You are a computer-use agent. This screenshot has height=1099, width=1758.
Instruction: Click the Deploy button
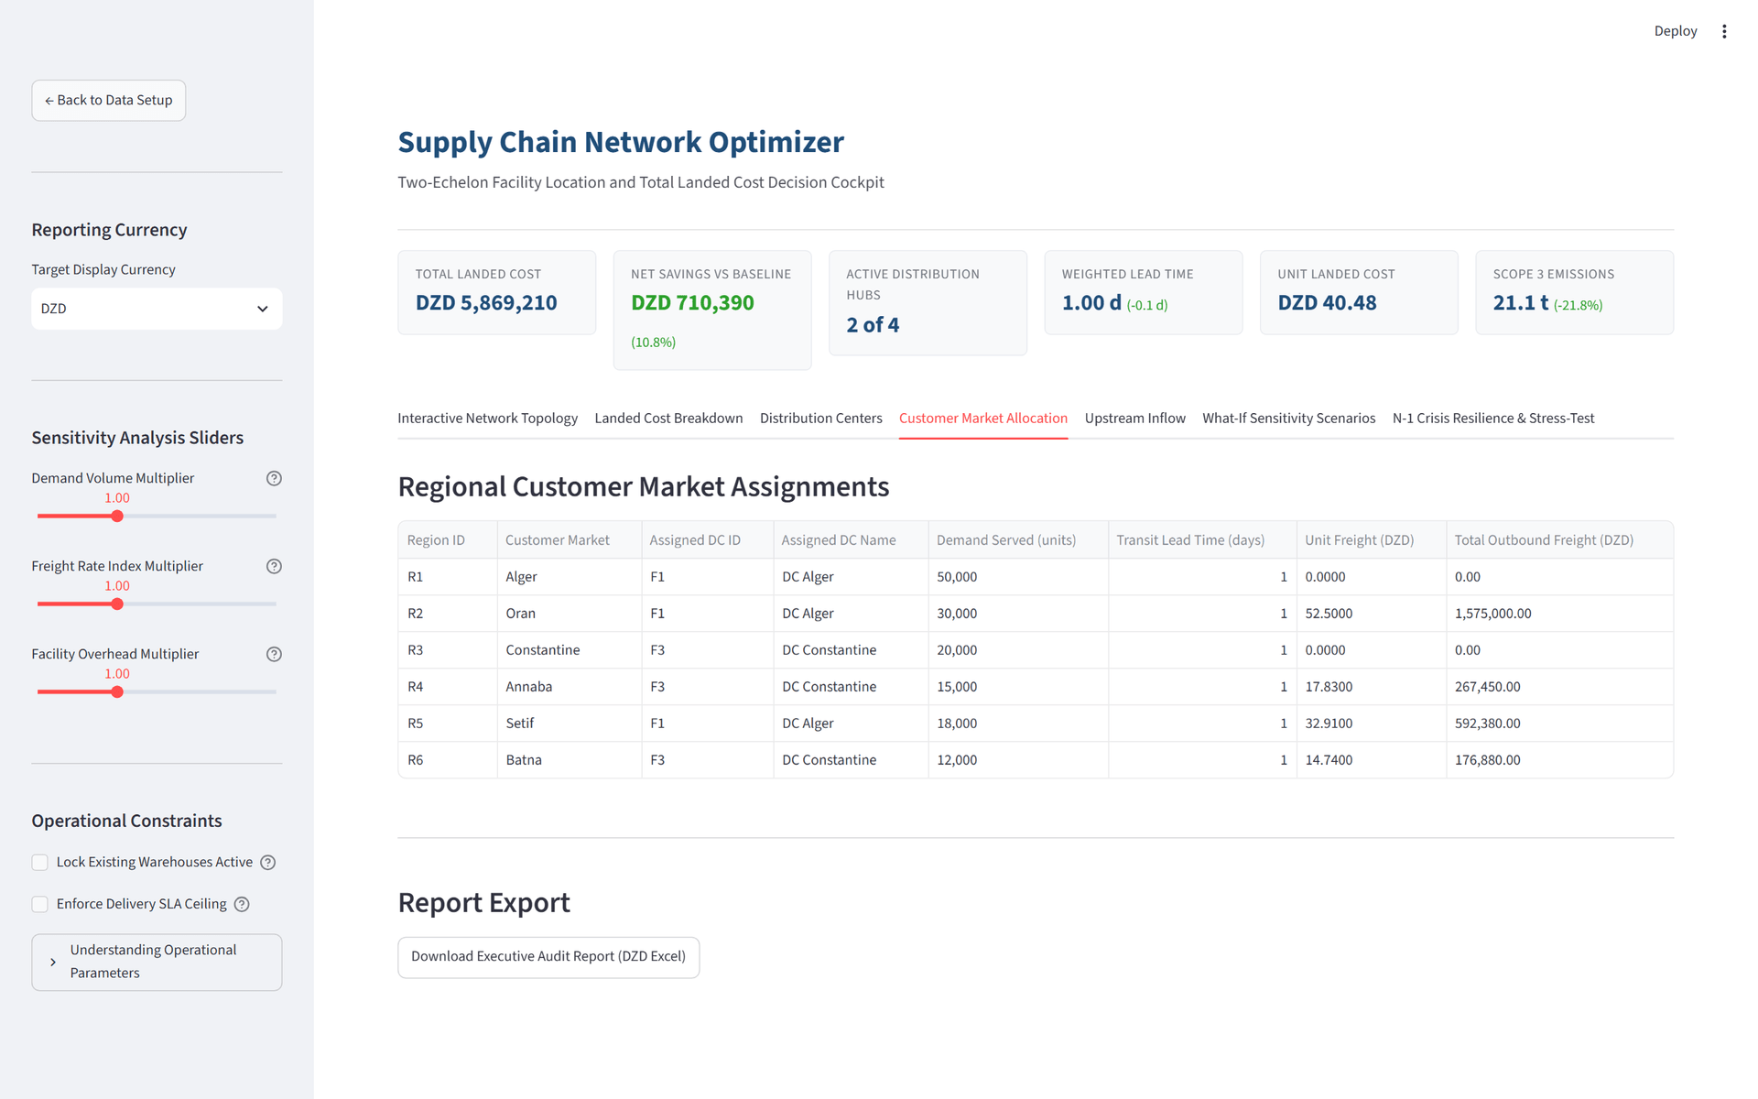[x=1675, y=31]
